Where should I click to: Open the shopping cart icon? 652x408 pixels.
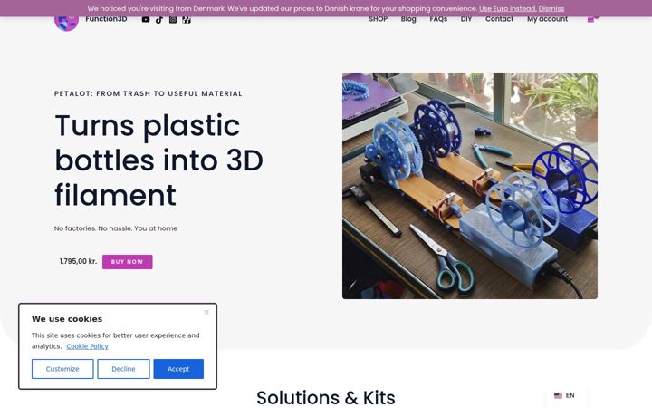pos(590,19)
